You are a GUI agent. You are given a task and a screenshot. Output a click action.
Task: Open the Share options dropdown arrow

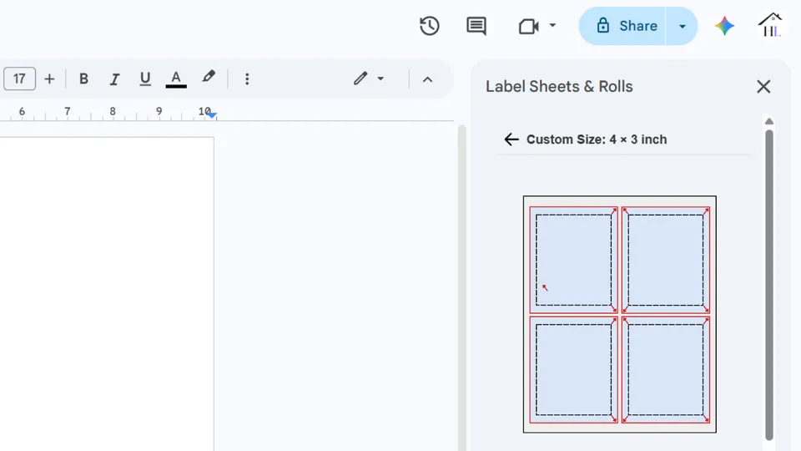(682, 26)
